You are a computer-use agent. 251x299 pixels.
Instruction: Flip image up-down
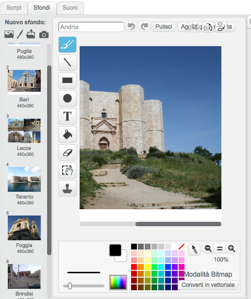point(221,27)
